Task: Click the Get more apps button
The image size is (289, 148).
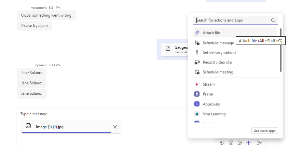Action: [265, 131]
